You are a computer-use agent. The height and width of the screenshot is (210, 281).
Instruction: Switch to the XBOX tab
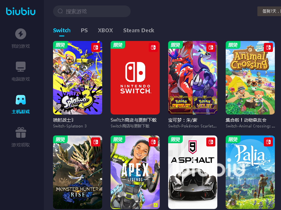click(105, 30)
